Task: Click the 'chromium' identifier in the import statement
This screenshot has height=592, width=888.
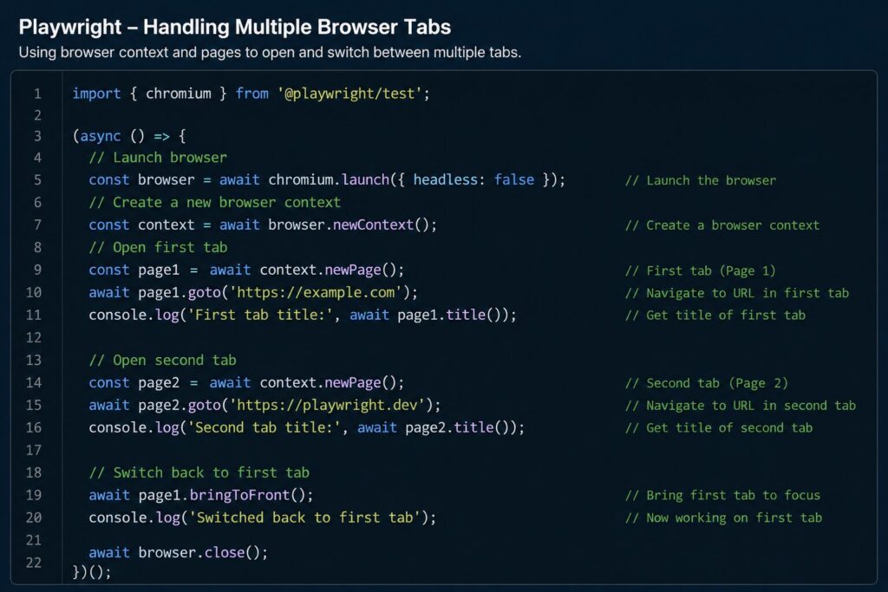Action: [x=179, y=94]
